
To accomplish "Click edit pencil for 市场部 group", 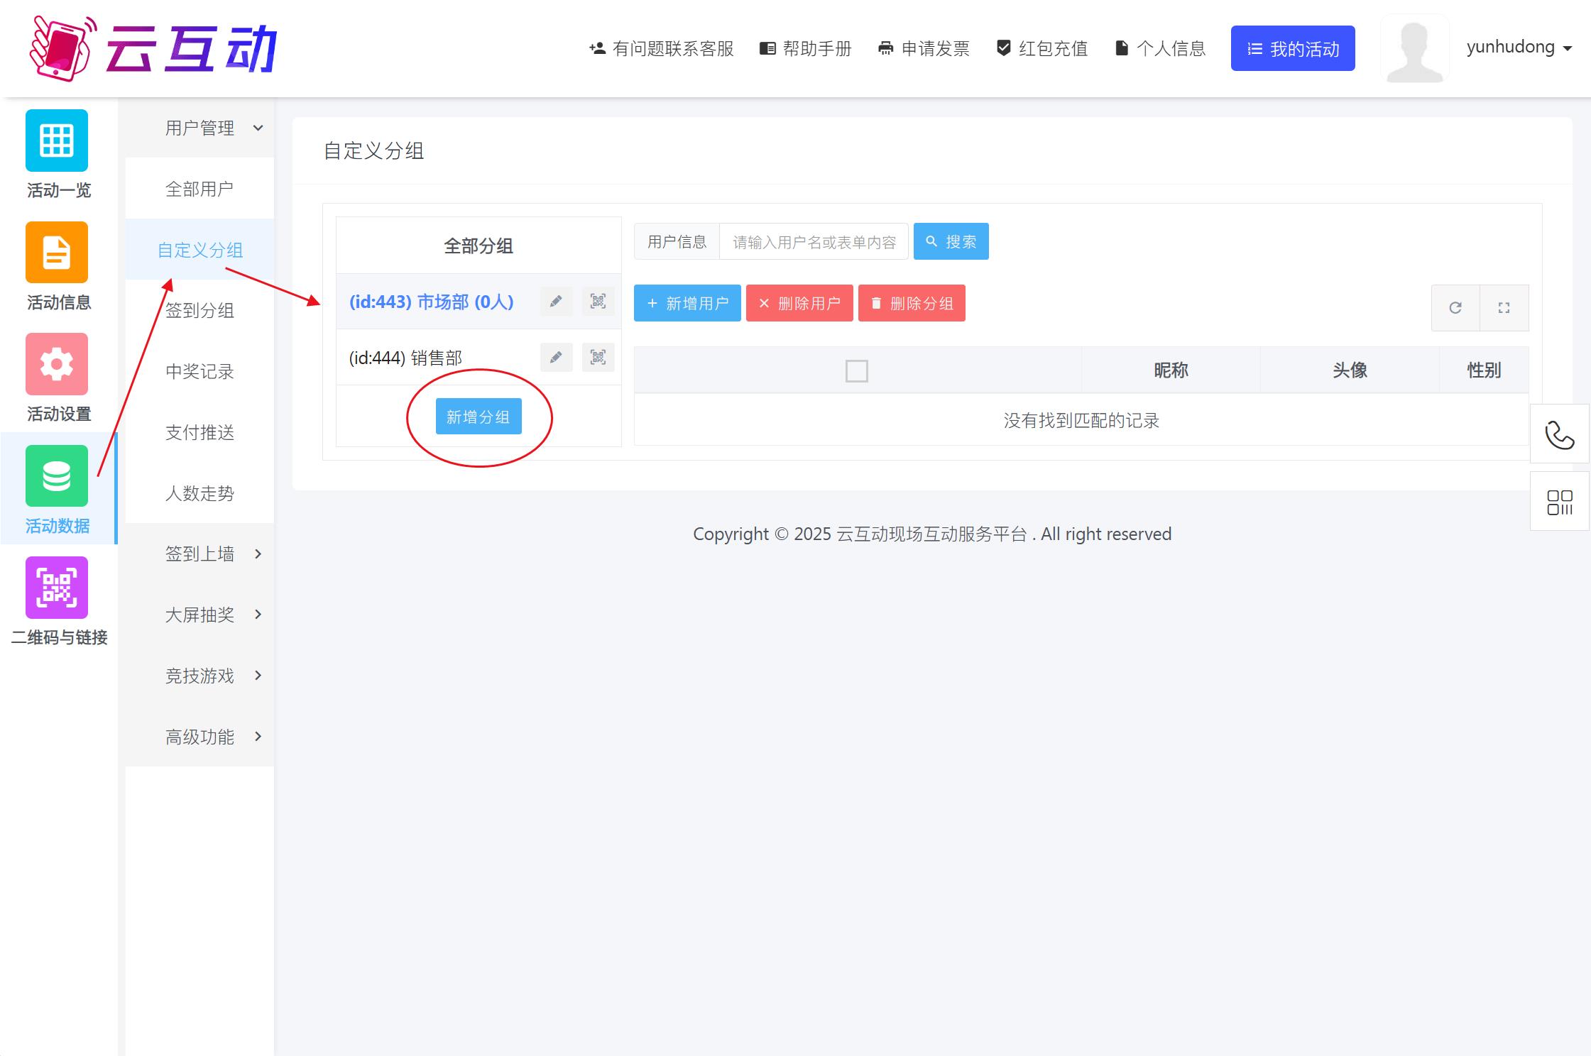I will [x=556, y=302].
